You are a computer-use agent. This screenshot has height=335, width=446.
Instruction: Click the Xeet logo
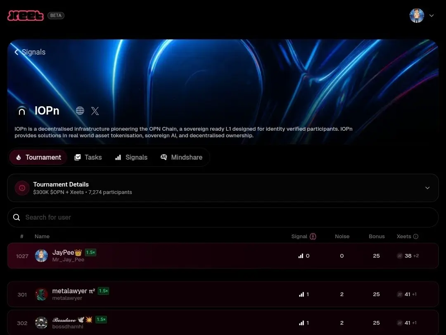[26, 16]
